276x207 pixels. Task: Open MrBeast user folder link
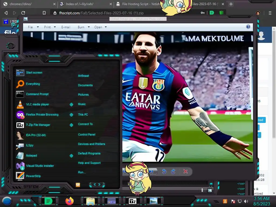(x=84, y=76)
